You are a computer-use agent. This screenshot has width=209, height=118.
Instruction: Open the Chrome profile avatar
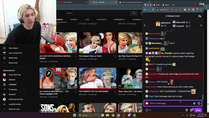(x=197, y=10)
